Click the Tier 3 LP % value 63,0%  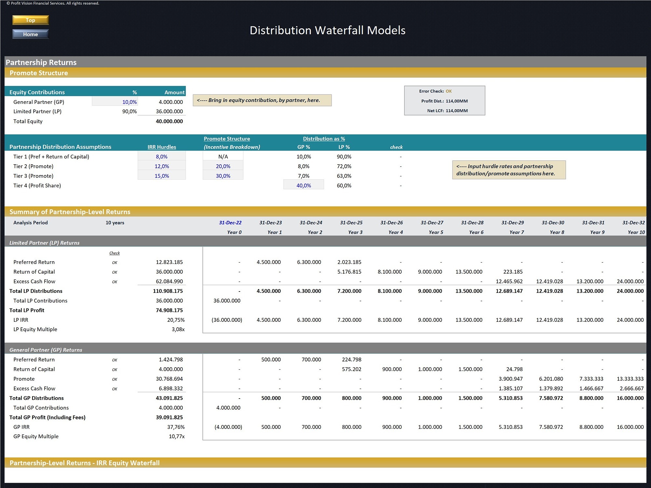(x=344, y=176)
